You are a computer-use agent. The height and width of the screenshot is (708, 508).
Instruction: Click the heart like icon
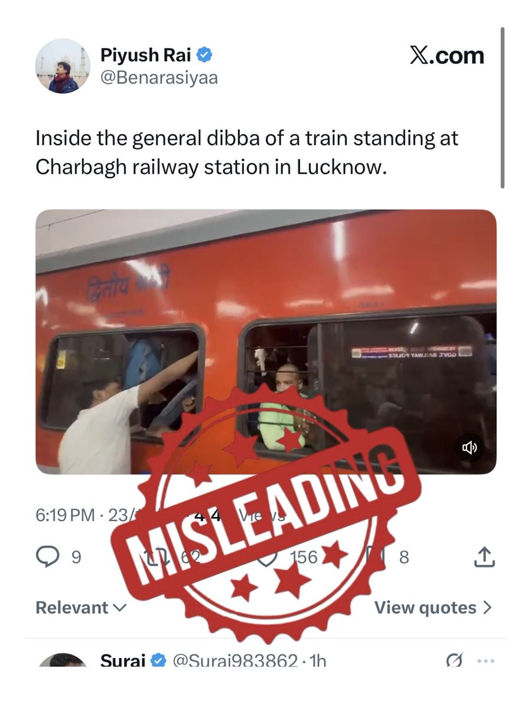[x=268, y=557]
